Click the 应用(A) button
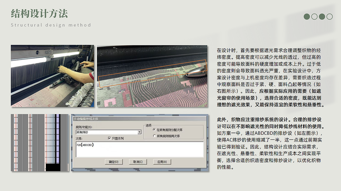341x191 pixels. click(x=162, y=162)
